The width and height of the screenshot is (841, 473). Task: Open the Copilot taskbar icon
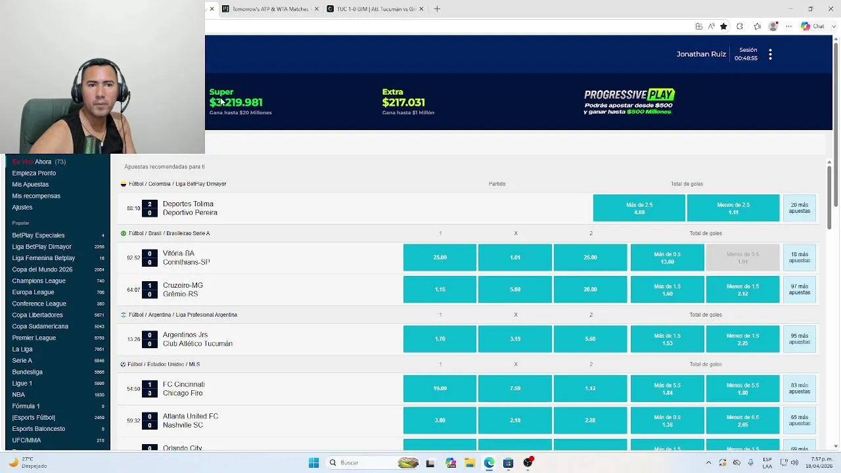451,462
